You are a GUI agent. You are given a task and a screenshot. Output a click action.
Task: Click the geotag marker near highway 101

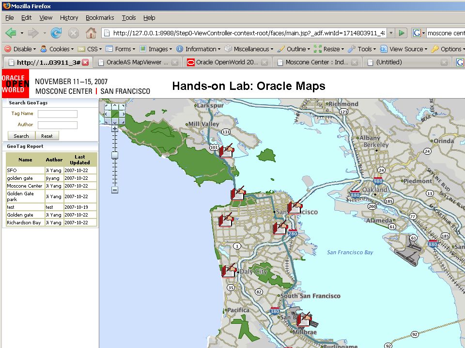pos(227,151)
